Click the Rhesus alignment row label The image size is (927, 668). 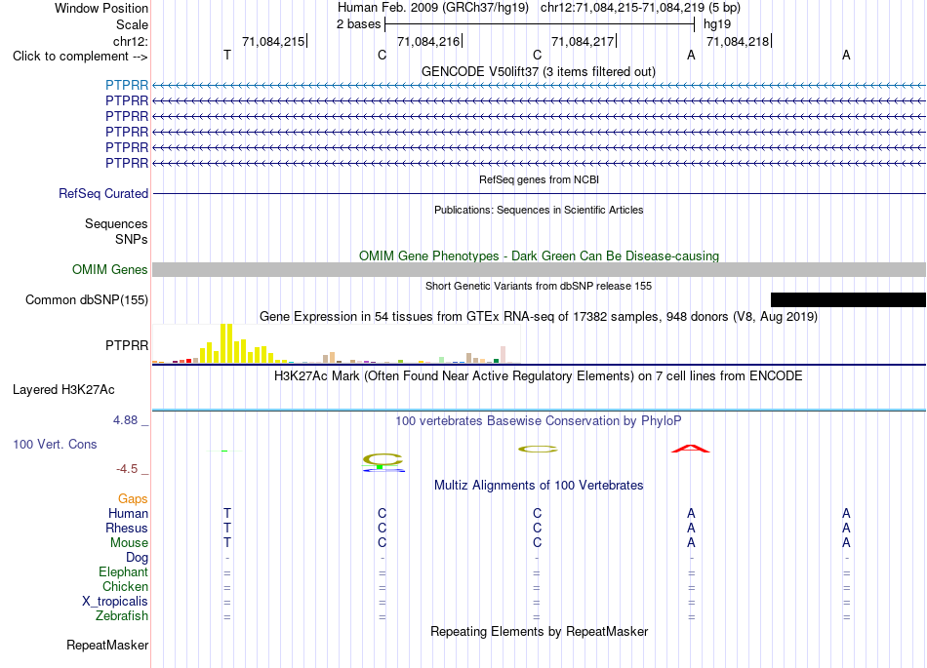pyautogui.click(x=127, y=528)
